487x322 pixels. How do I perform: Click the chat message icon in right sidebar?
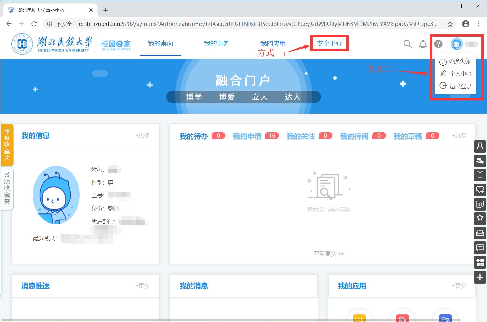tap(480, 248)
